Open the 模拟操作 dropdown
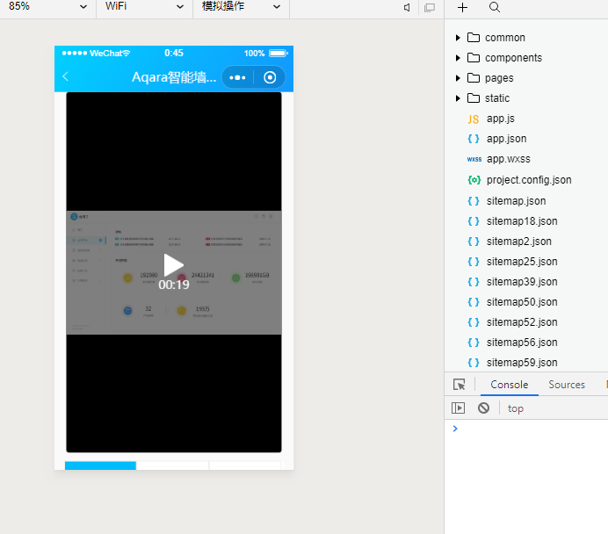Image resolution: width=608 pixels, height=534 pixels. tap(241, 7)
